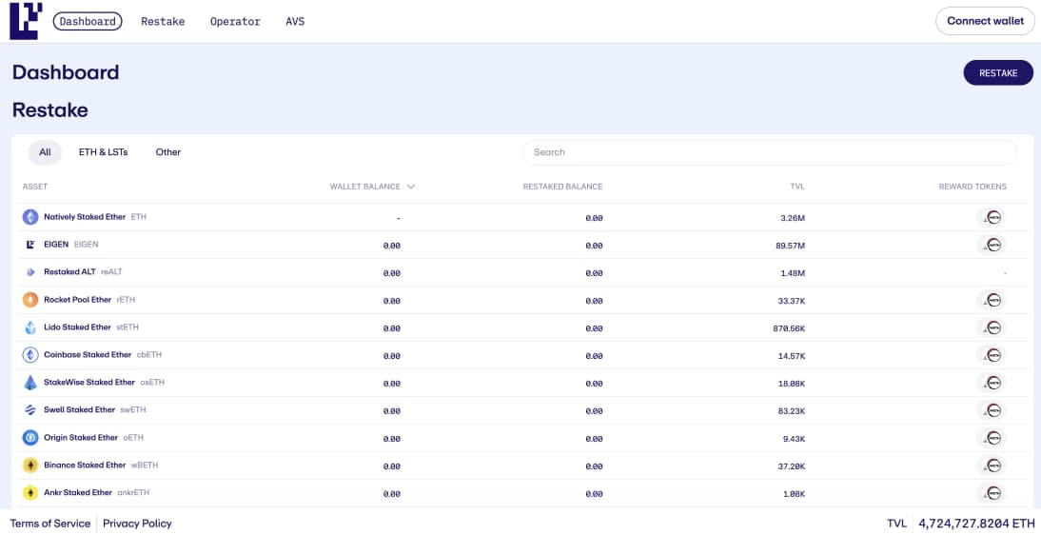The height and width of the screenshot is (535, 1041).
Task: Click the Coinbase Staked Ether icon
Action: 30,355
